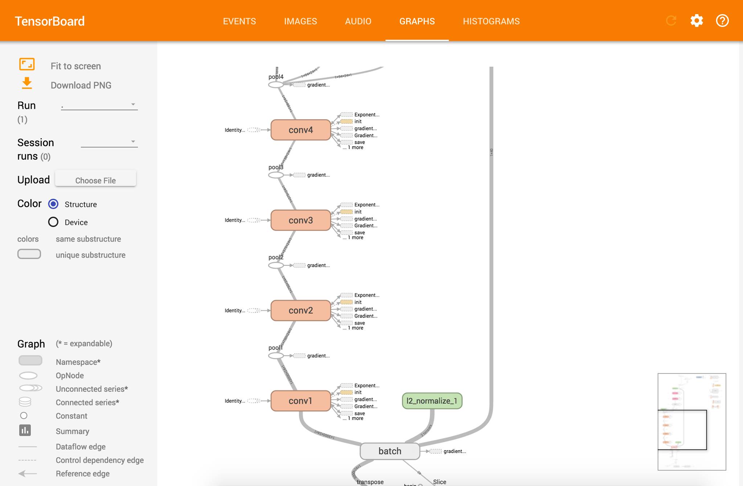
Task: Expand the conv4 namespace node
Action: 300,130
